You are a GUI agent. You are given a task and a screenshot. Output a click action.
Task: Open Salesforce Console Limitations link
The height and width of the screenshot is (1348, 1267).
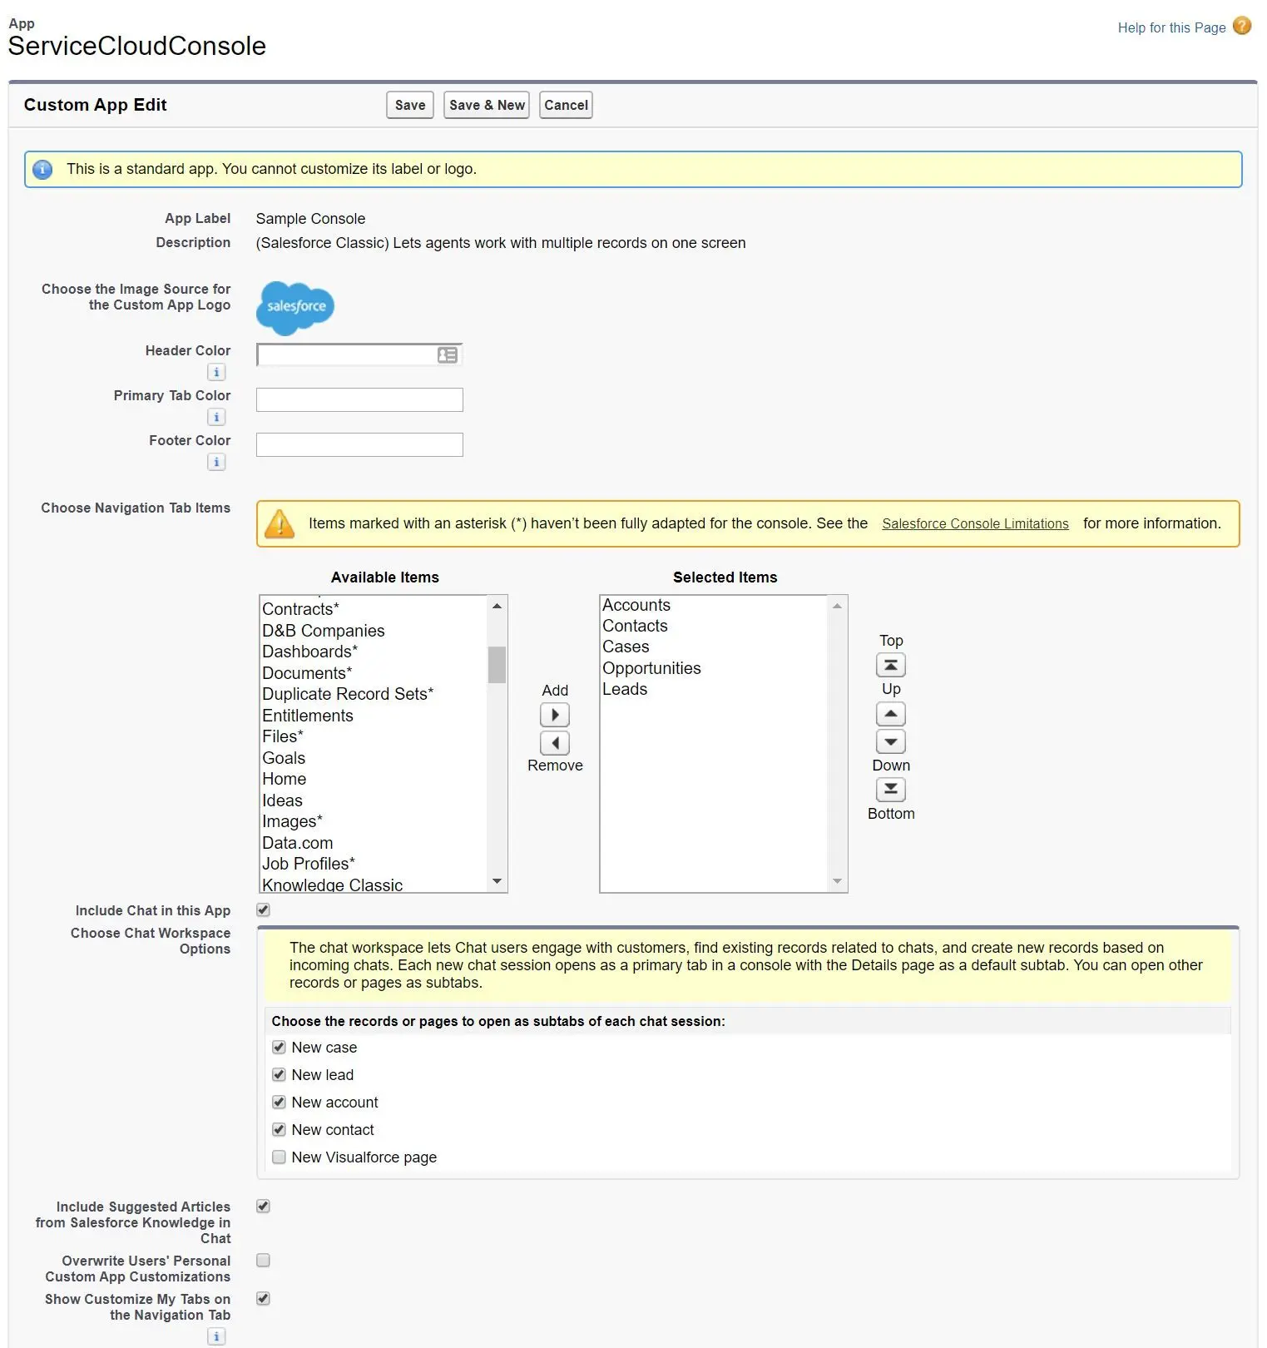(x=975, y=523)
